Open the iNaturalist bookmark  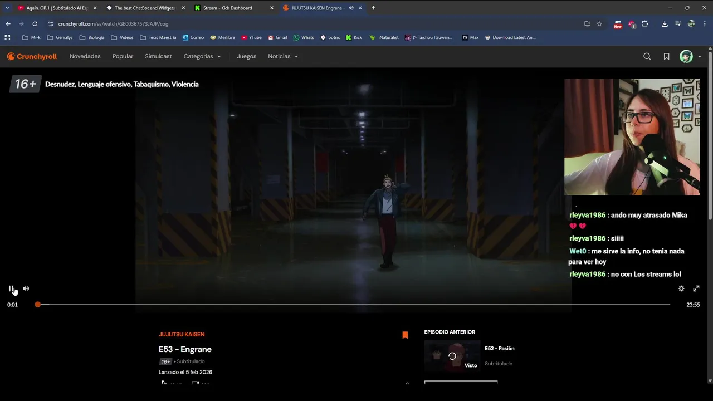pyautogui.click(x=384, y=37)
